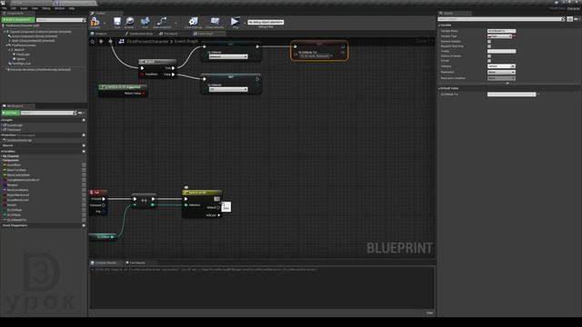Open DLSS Mode dropdown on the upper SET node
Screen dimensions: 582x327
pyautogui.click(x=228, y=56)
